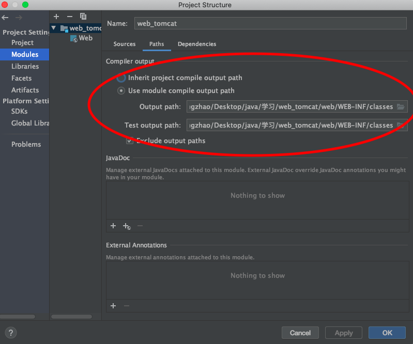Click the module tree horizontal scrollbar
413x344 pixels.
(72, 317)
